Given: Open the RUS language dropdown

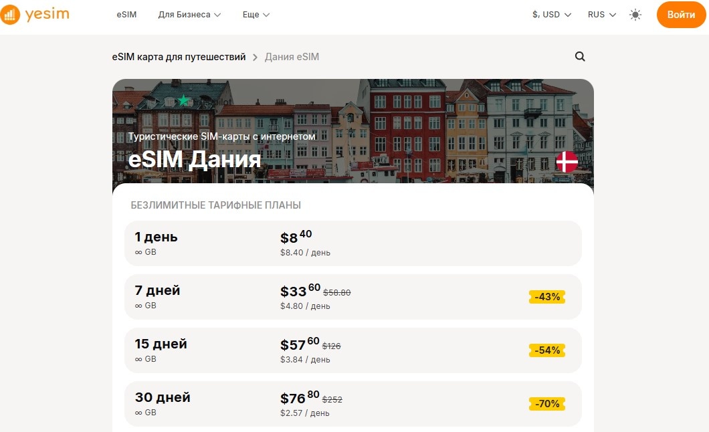Looking at the screenshot, I should tap(600, 13).
